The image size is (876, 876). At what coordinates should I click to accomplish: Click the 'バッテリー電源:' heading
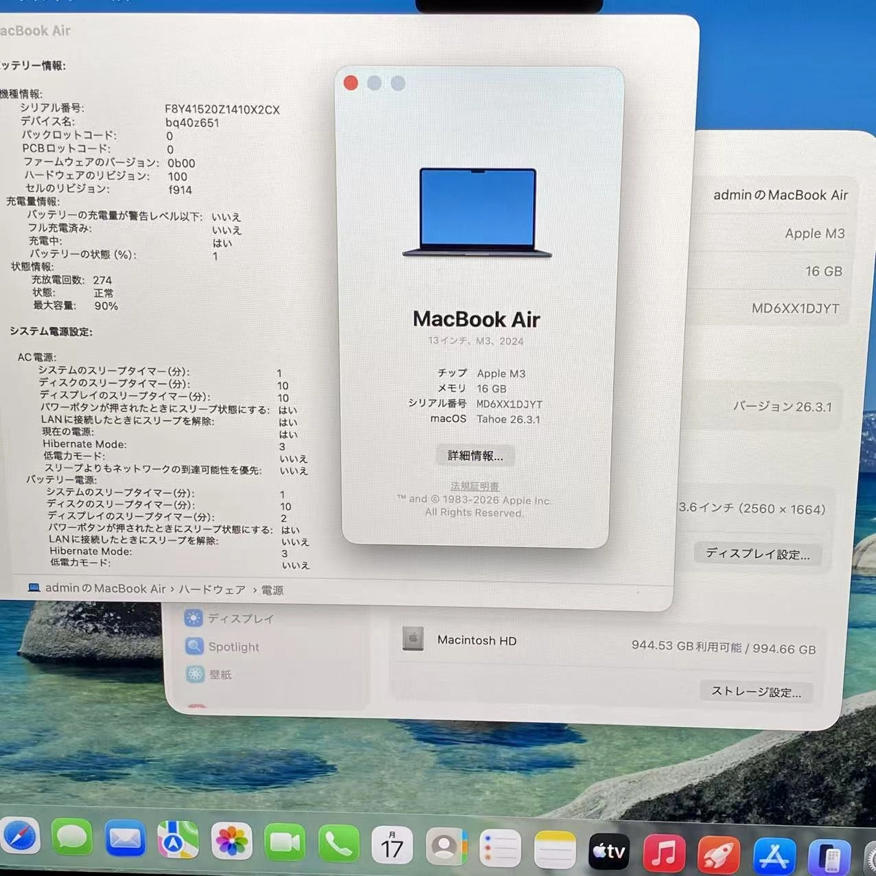(62, 479)
